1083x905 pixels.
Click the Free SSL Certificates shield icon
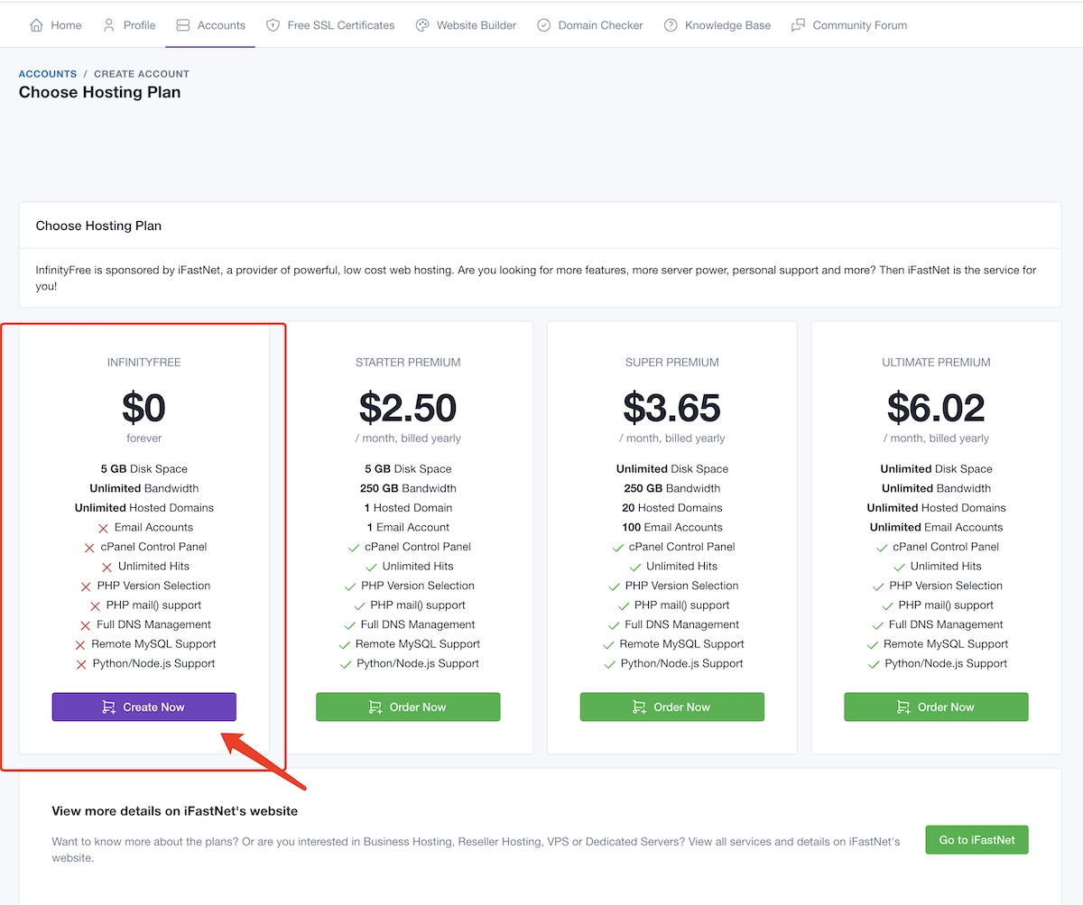[x=273, y=25]
